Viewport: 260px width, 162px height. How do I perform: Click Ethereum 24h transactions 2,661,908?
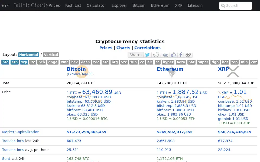pyautogui.click(x=166, y=141)
